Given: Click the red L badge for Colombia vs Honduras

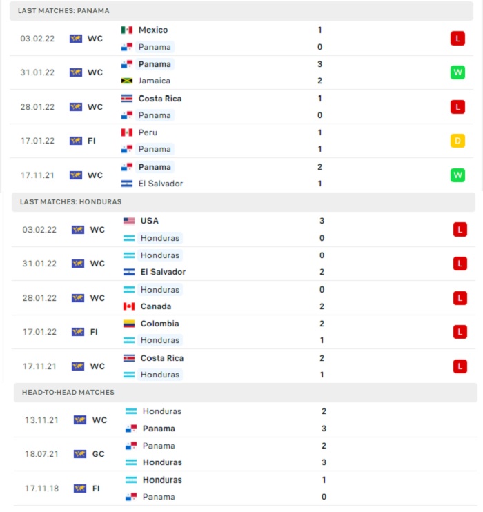Looking at the screenshot, I should click(460, 332).
